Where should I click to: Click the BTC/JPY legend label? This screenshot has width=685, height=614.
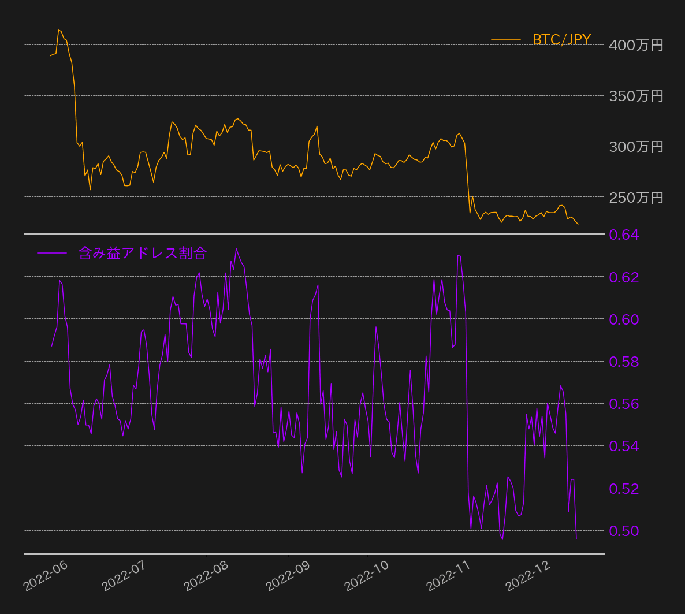(561, 39)
